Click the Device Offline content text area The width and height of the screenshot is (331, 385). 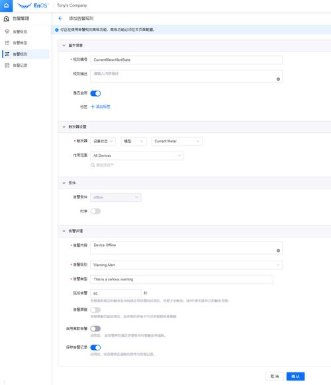tap(186, 248)
